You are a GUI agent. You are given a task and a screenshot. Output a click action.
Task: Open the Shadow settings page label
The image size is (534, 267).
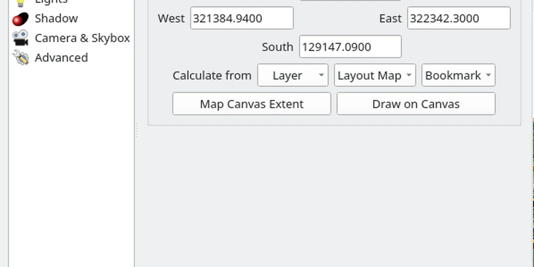click(56, 19)
